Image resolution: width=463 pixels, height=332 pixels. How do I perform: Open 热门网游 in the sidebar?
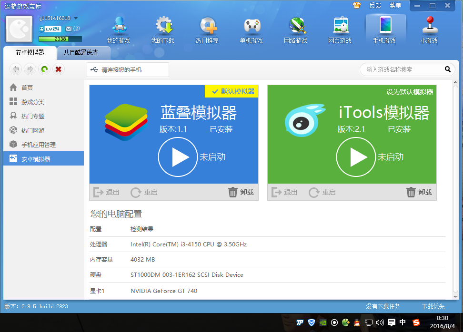pyautogui.click(x=44, y=130)
